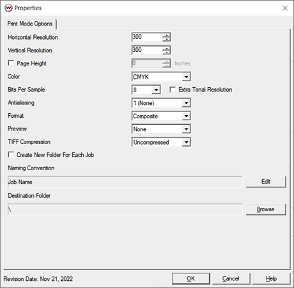Increase Vertical Resolution with up arrow
The width and height of the screenshot is (294, 288).
pyautogui.click(x=166, y=48)
